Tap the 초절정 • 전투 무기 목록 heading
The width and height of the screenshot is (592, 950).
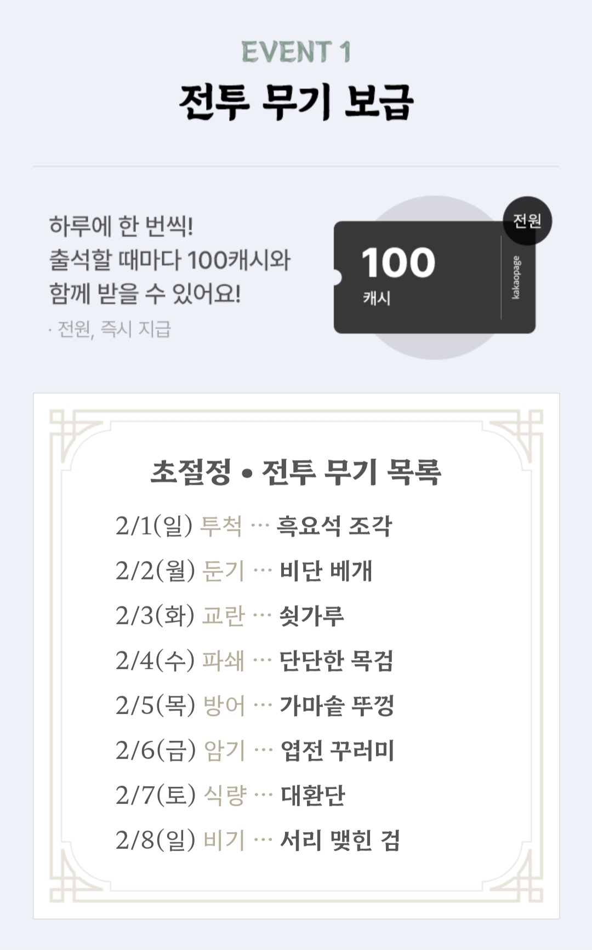[x=296, y=472]
